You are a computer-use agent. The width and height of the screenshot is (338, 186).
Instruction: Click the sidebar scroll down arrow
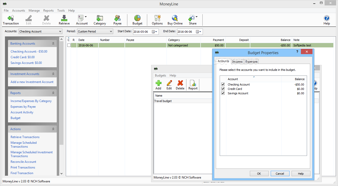point(61,174)
